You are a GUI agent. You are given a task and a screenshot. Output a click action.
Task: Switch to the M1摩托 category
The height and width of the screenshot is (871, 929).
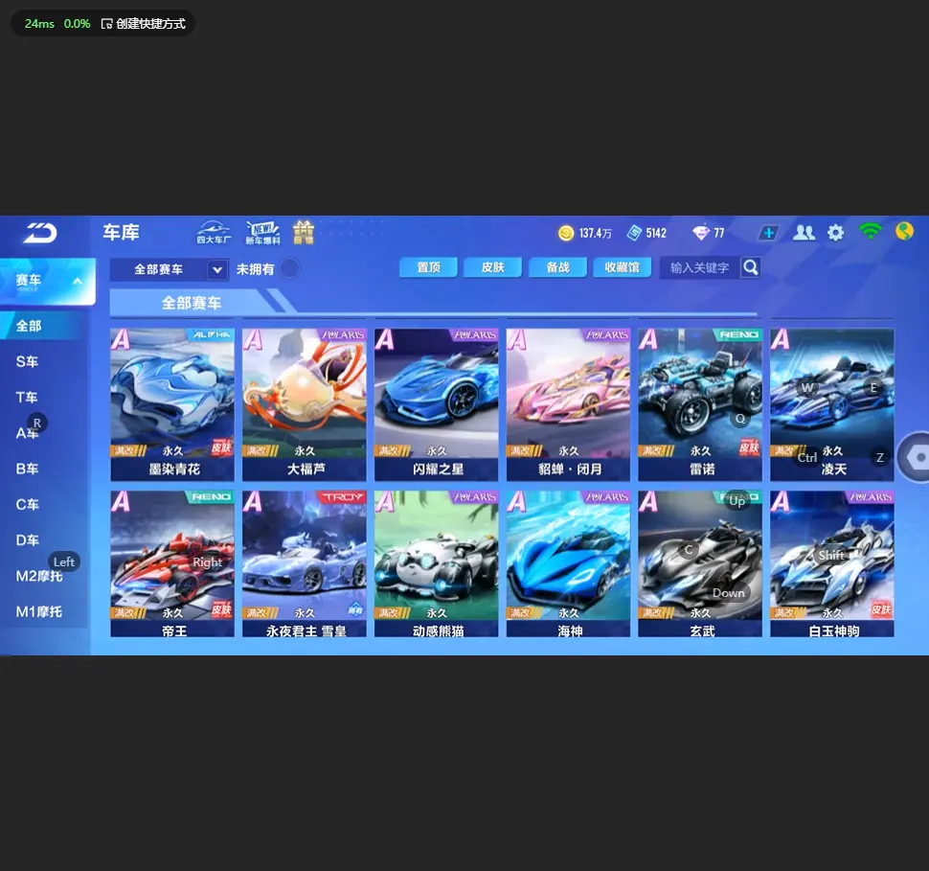[39, 611]
